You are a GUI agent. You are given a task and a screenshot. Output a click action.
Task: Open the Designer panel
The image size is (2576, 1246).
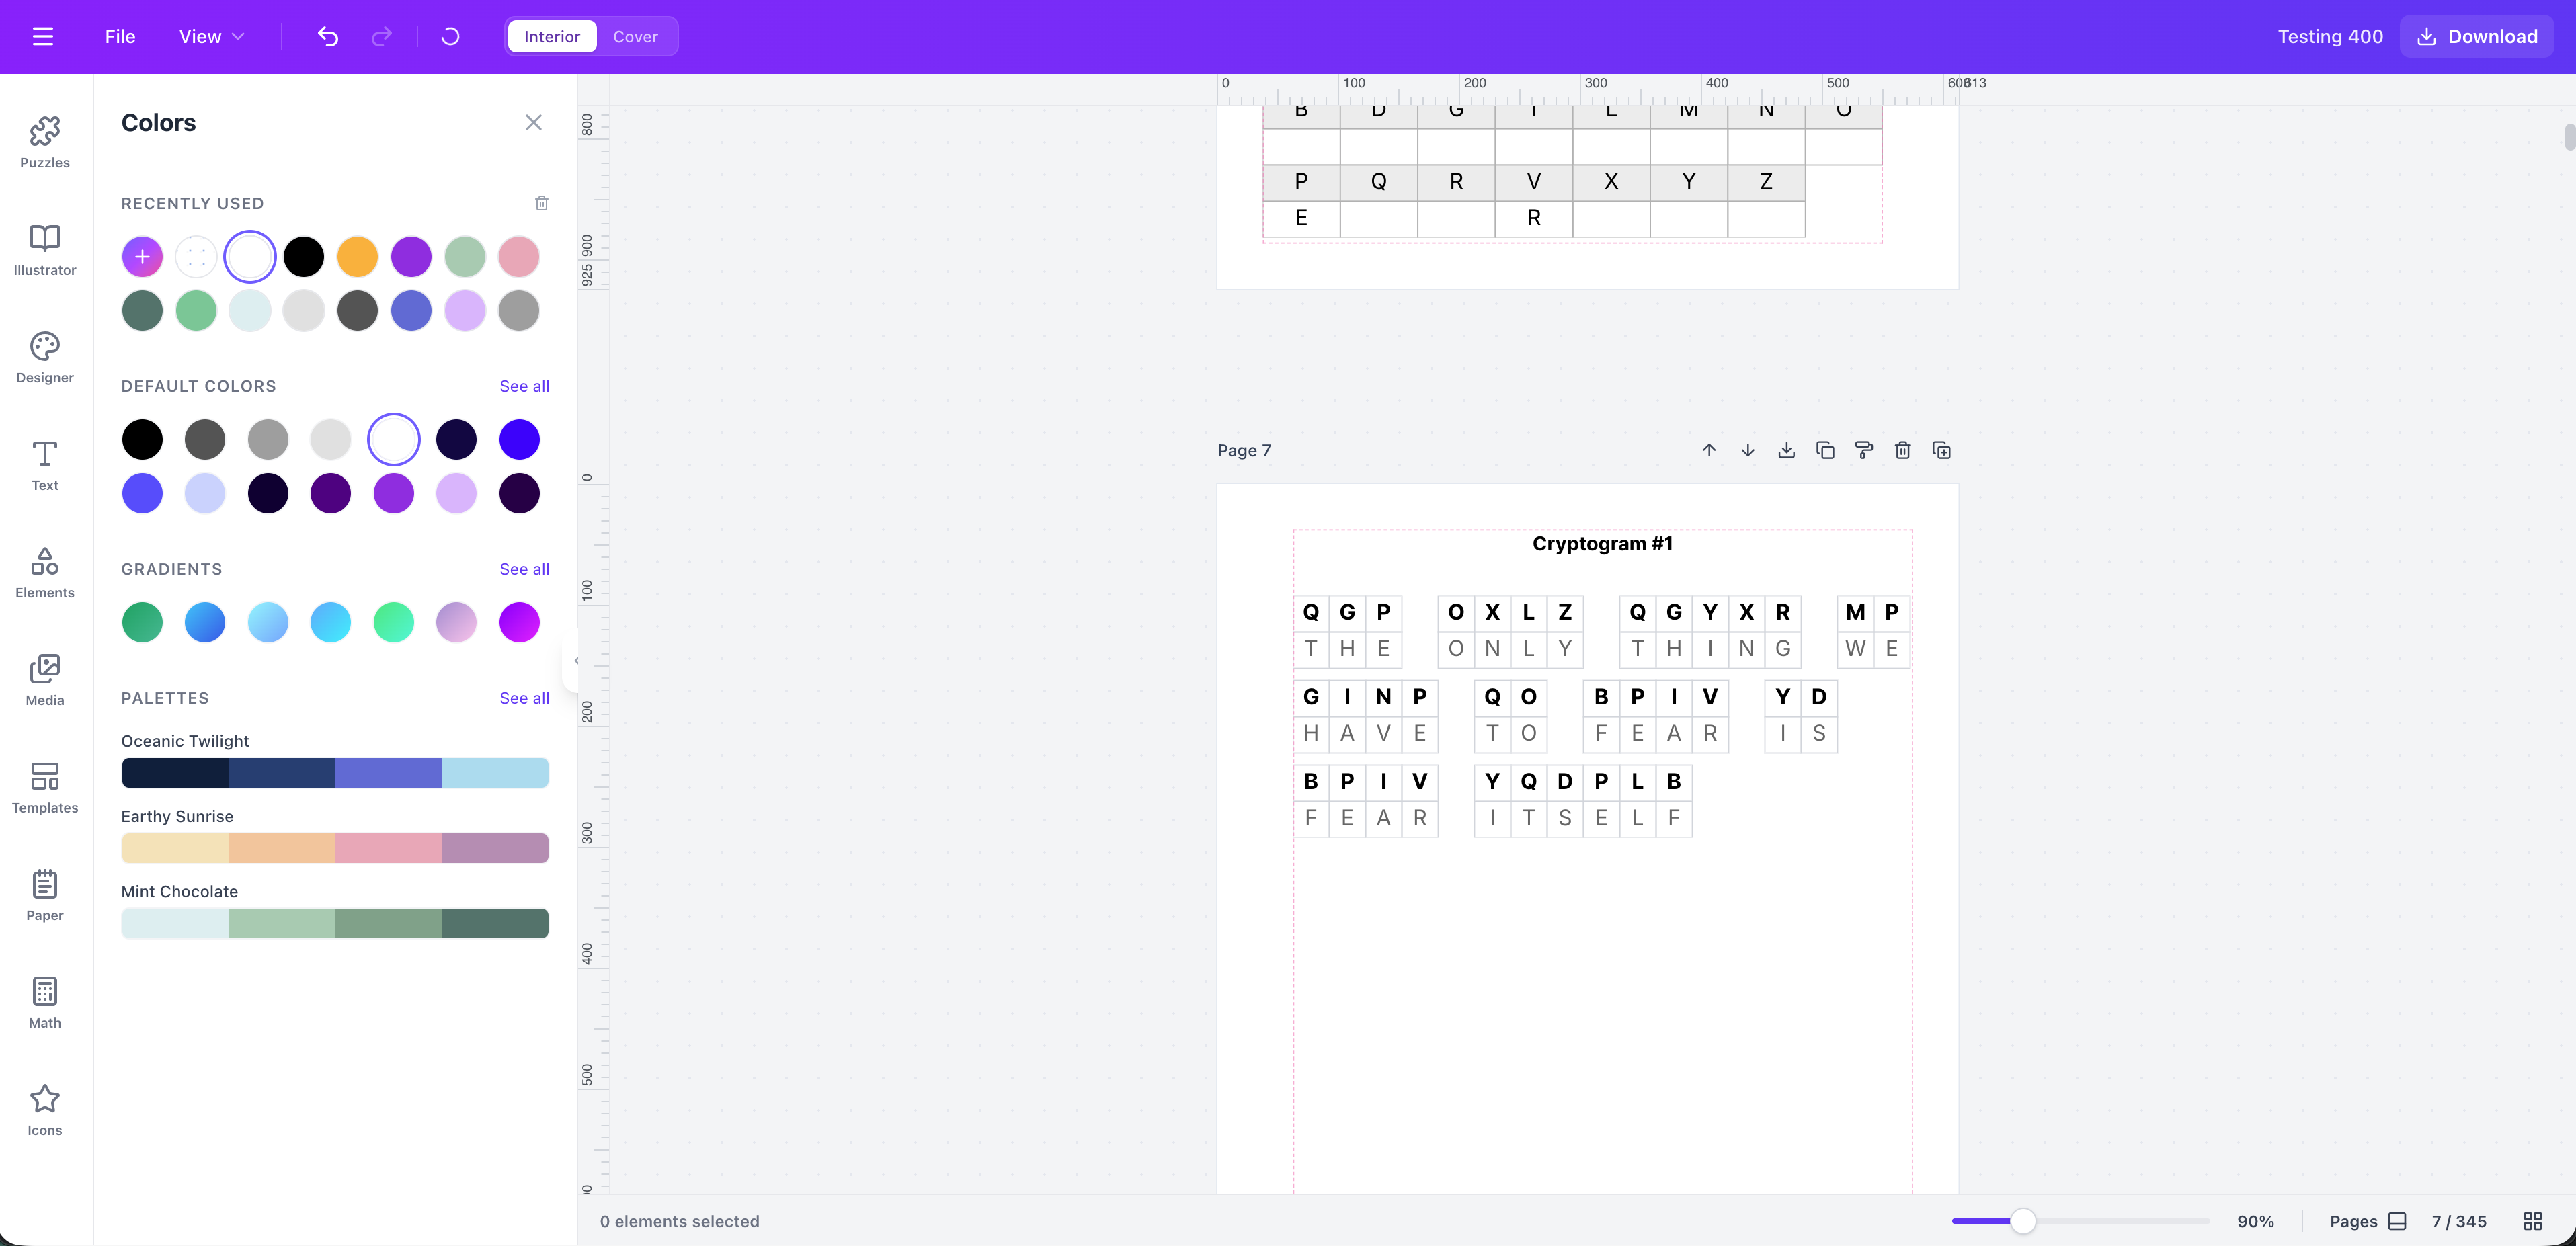(44, 357)
